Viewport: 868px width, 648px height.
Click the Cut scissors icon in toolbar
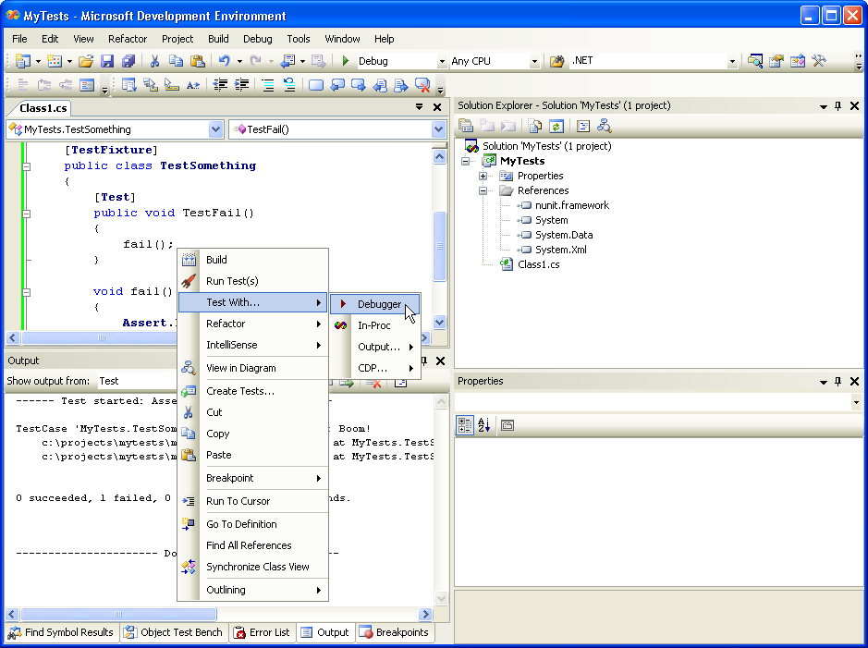coord(155,61)
